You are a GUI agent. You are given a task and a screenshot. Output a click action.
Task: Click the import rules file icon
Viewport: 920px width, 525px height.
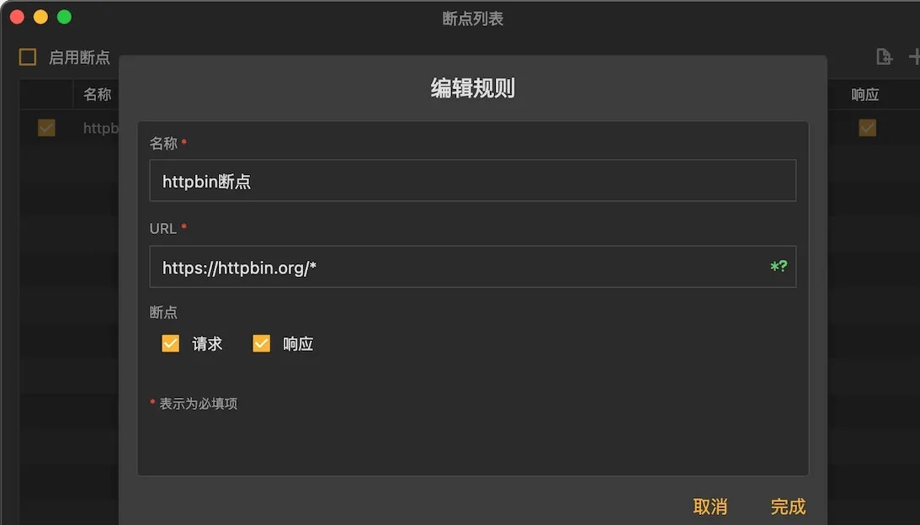pyautogui.click(x=884, y=57)
